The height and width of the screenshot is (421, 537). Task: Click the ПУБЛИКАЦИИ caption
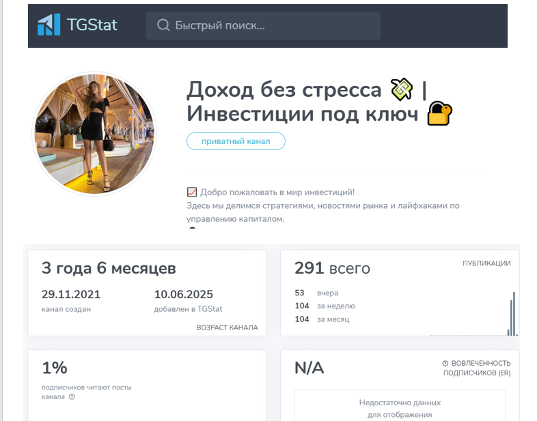[486, 263]
